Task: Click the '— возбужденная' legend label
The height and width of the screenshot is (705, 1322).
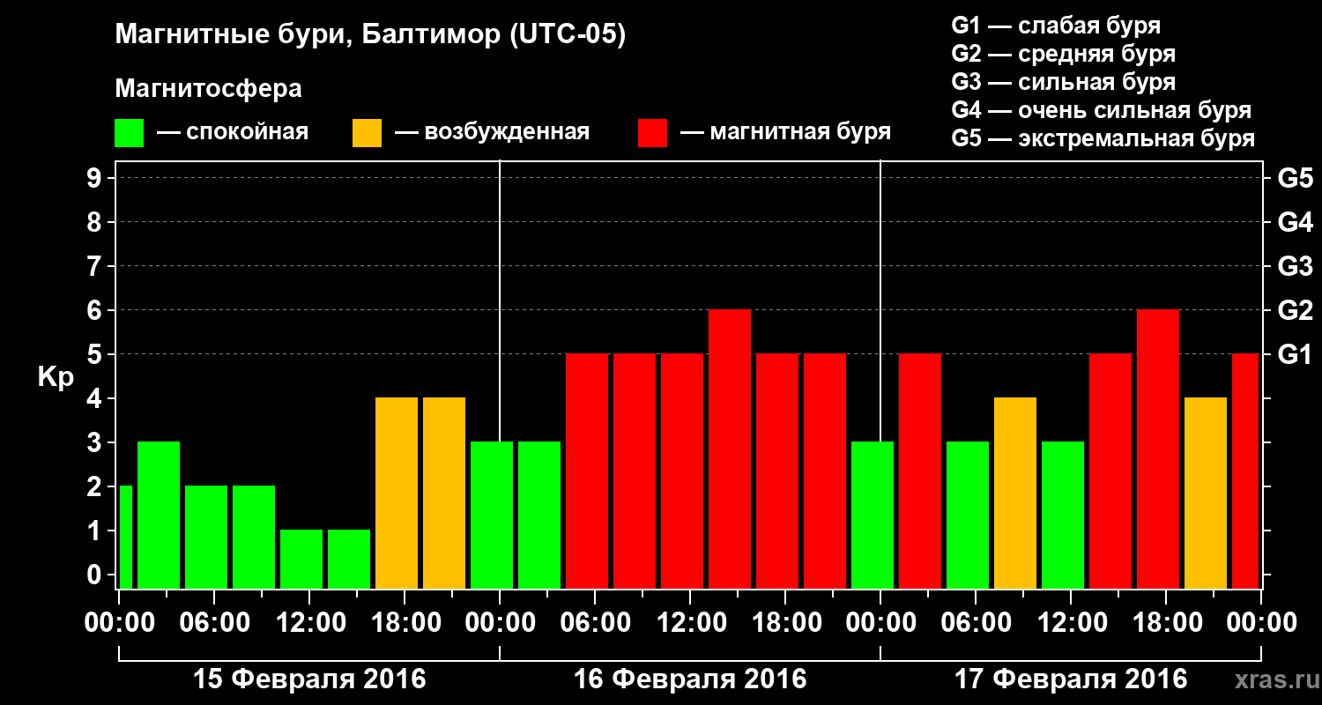Action: [x=492, y=132]
